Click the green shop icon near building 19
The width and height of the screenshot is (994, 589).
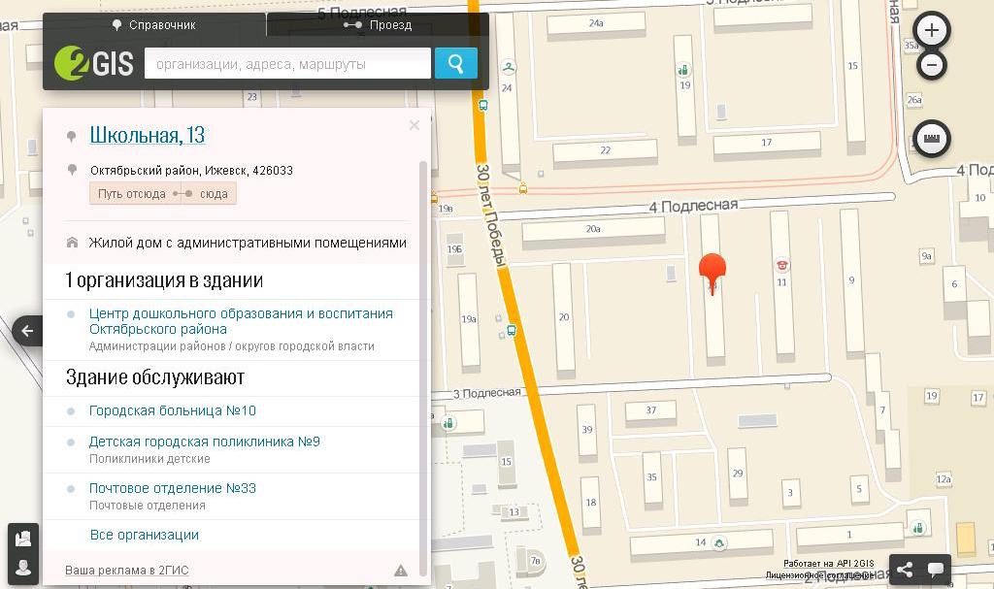(683, 70)
